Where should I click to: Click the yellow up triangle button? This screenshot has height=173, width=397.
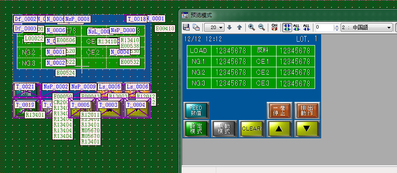[x=279, y=129]
